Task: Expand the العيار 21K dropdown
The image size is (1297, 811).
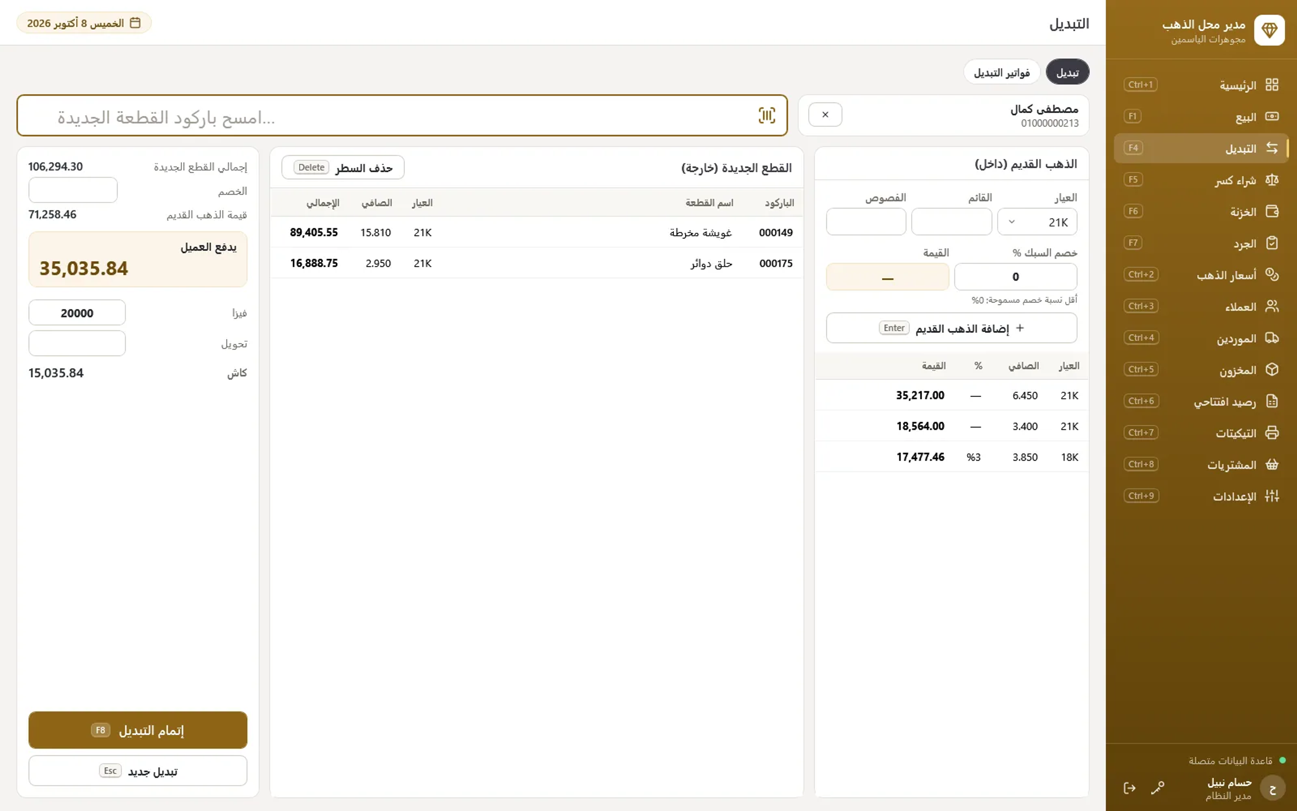Action: (x=1037, y=222)
